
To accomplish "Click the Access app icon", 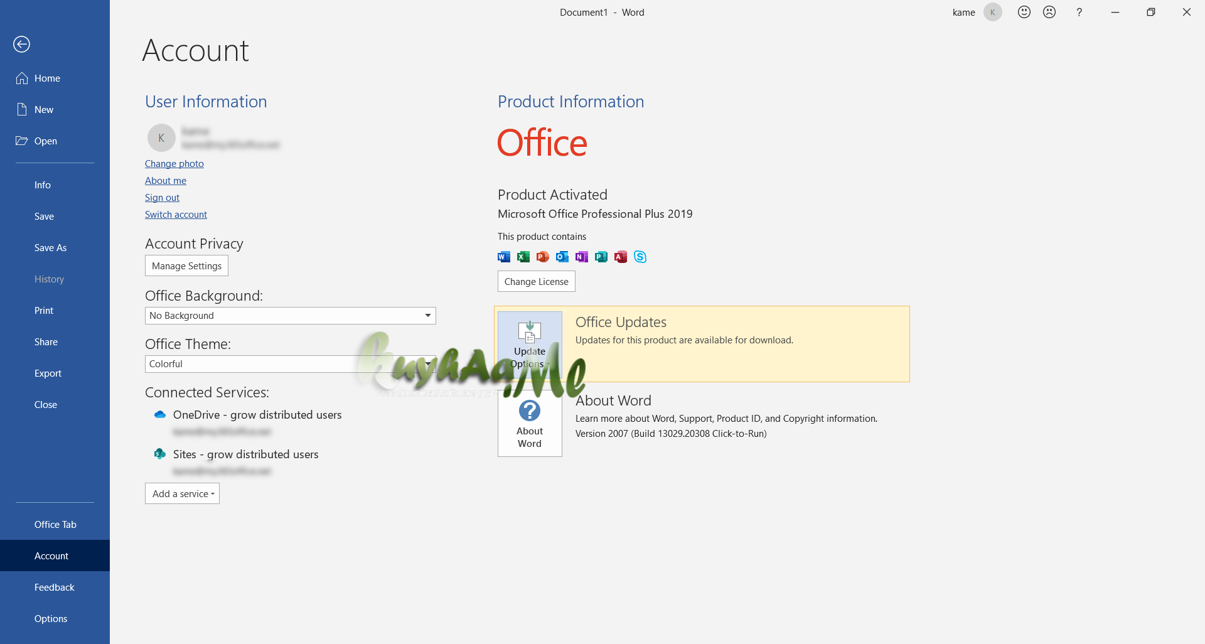I will point(621,257).
